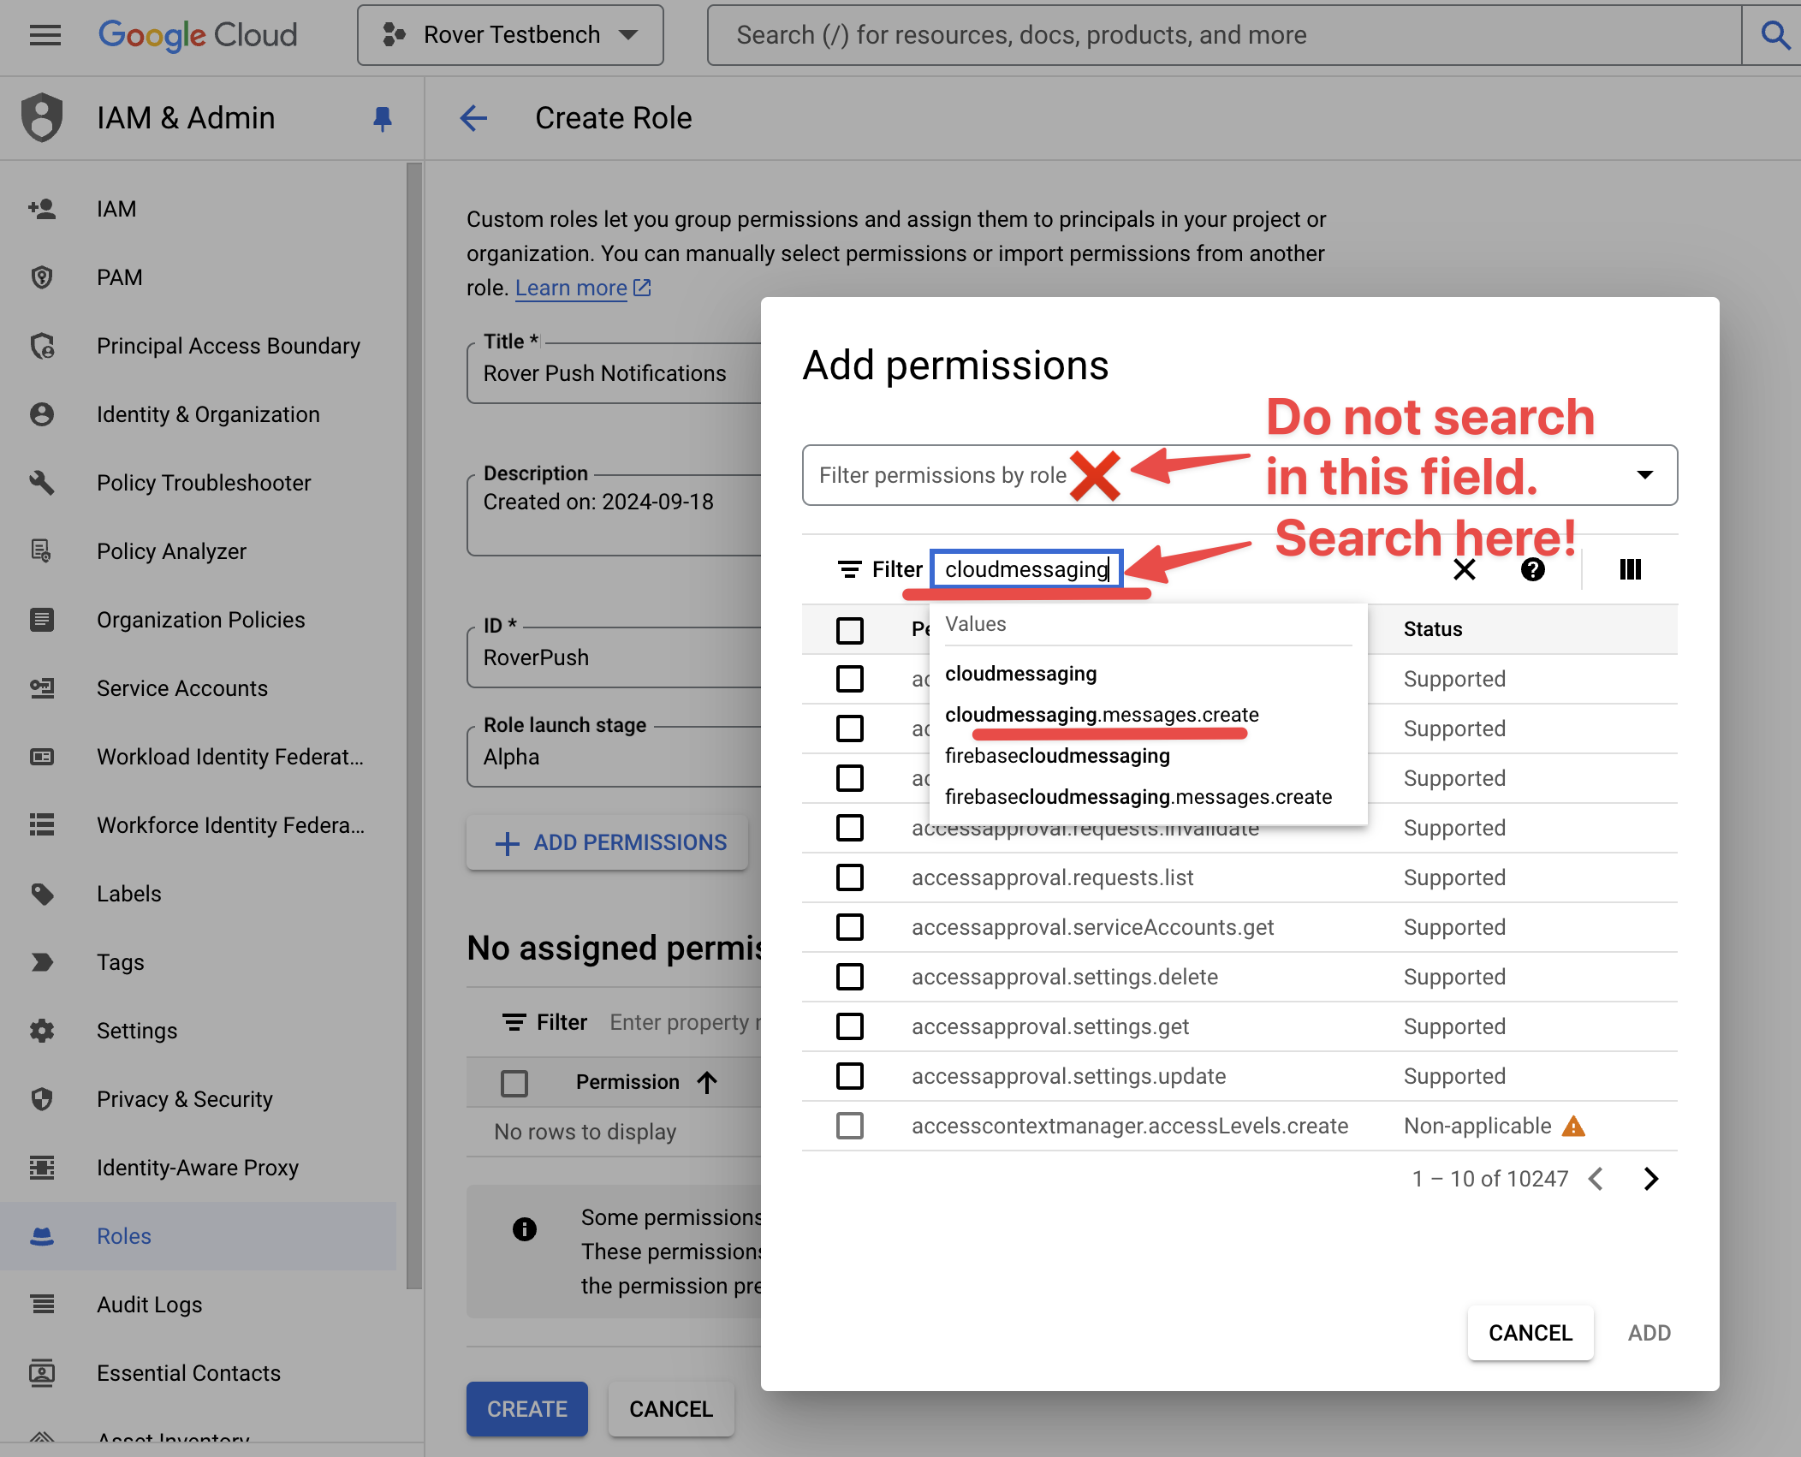The image size is (1801, 1457).
Task: Sort by Permission using the up arrow
Action: click(x=707, y=1082)
